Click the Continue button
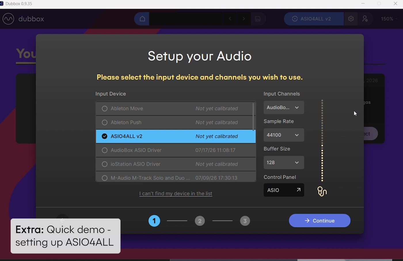403x261 pixels. tap(320, 221)
